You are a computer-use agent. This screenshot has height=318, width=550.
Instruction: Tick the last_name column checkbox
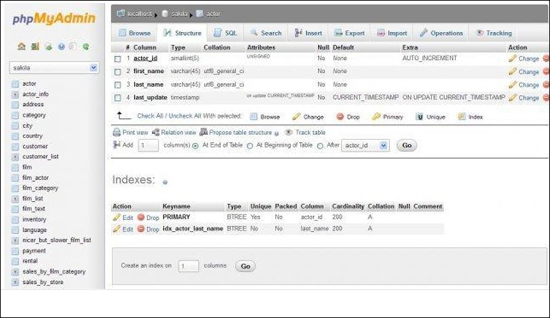118,85
